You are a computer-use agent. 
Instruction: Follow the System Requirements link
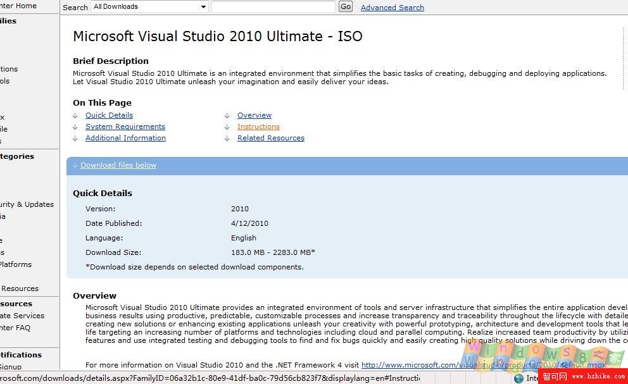click(x=125, y=127)
